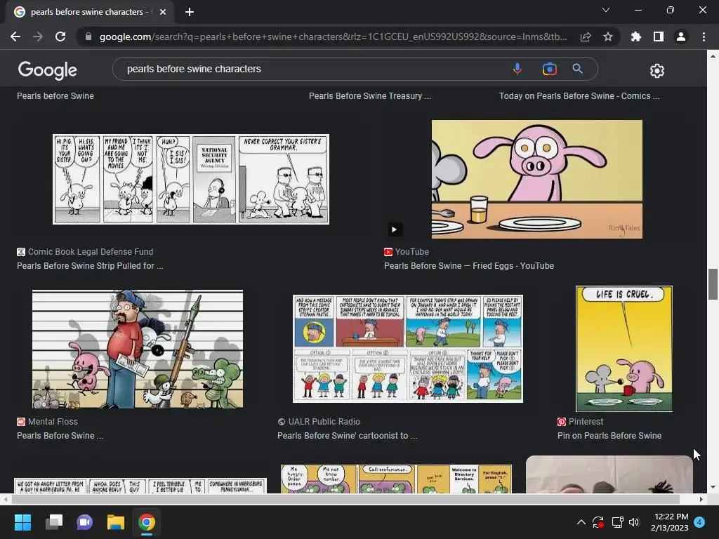
Task: Open Google quick settings gear
Action: [x=657, y=71]
